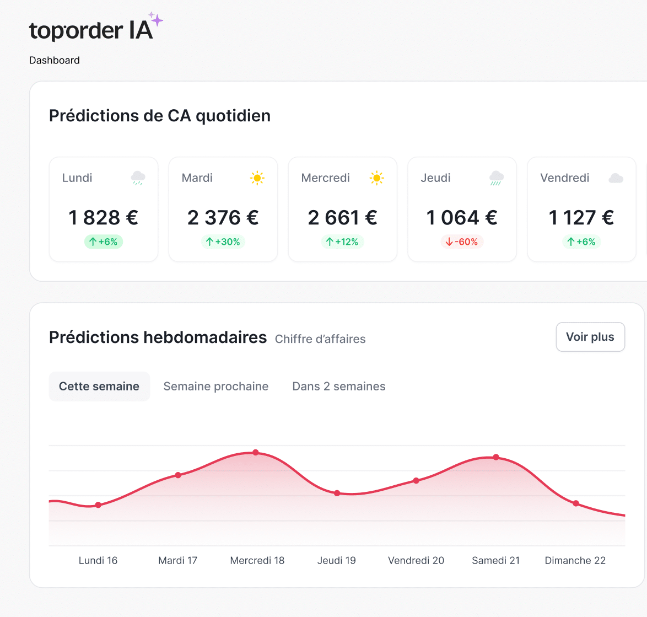Image resolution: width=647 pixels, height=617 pixels.
Task: Click the rain cloud icon on Lundi card
Action: coord(138,178)
